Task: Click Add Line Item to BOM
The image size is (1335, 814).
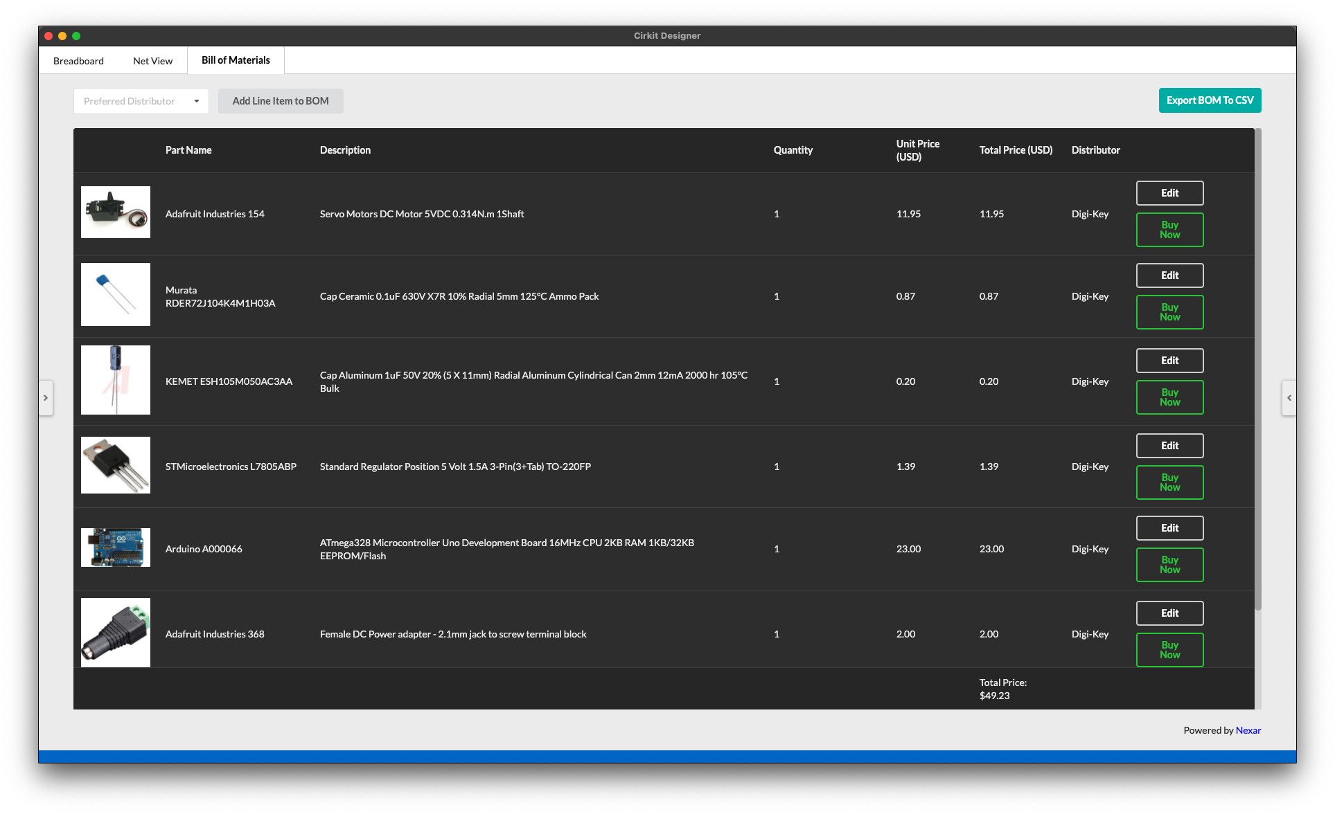Action: pyautogui.click(x=281, y=100)
